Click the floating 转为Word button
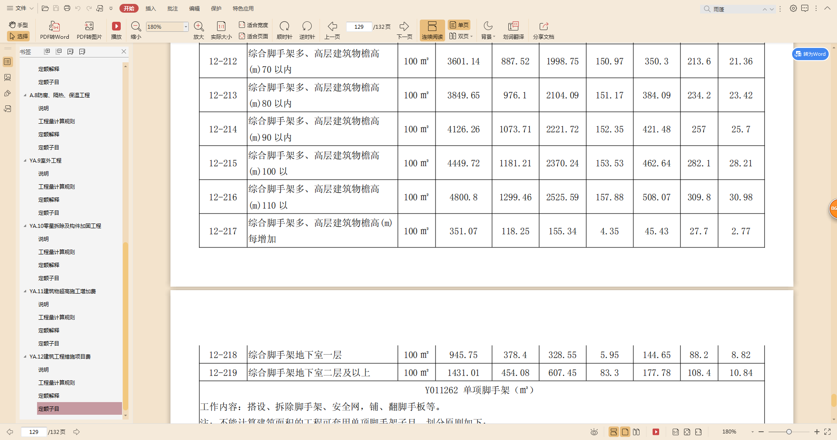The height and width of the screenshot is (440, 837). tap(810, 54)
